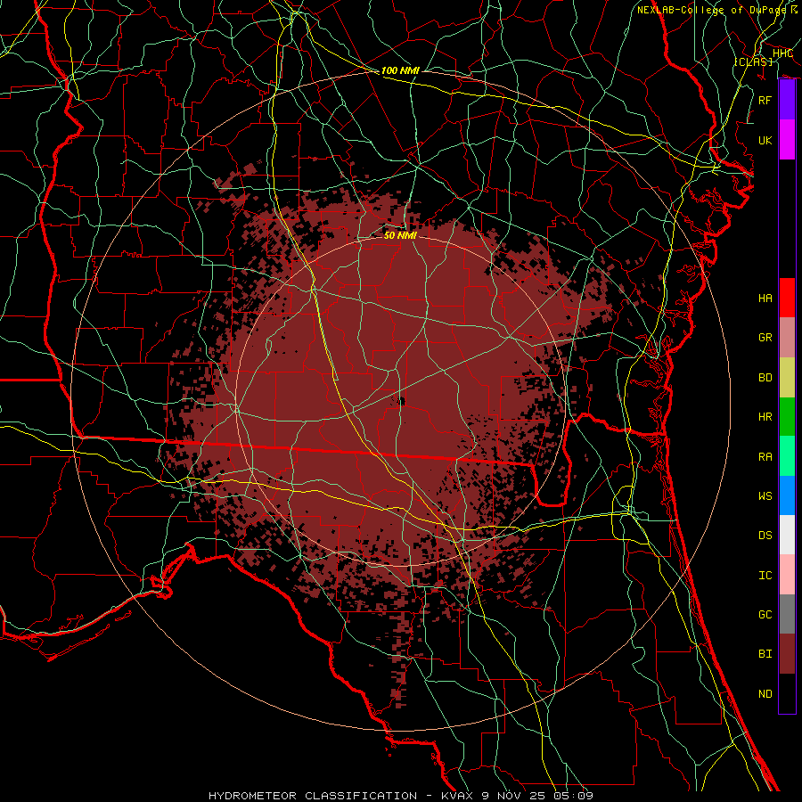
Task: Click the dark green HR legend swatch
Action: [787, 416]
